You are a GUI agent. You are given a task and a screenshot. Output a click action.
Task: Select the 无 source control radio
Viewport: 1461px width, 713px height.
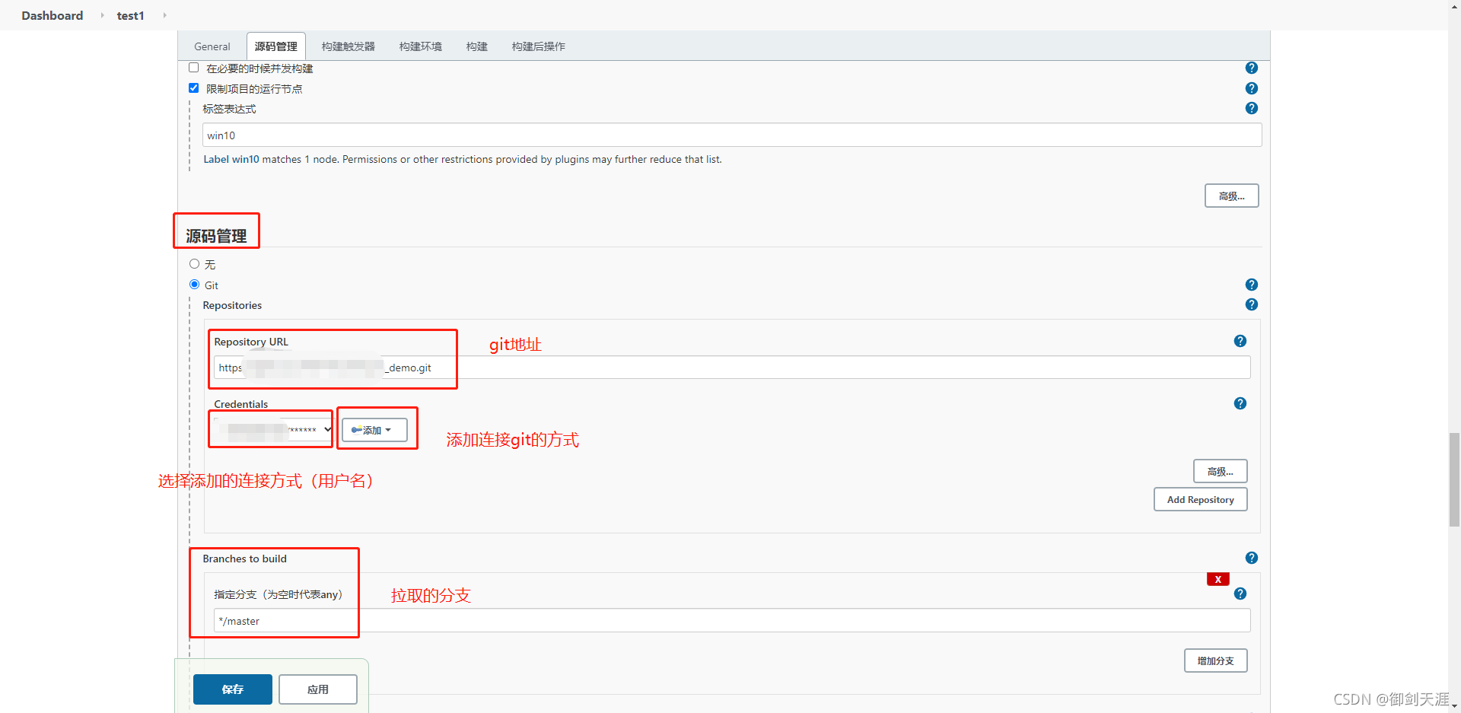tap(194, 264)
